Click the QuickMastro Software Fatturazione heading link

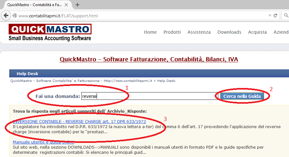click(x=149, y=59)
